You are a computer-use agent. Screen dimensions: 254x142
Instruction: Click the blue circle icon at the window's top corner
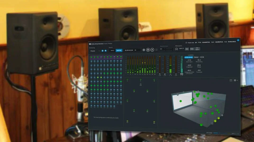coord(238,40)
